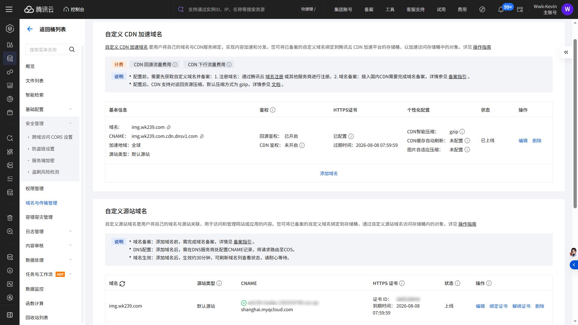Click info icon beside CDN 下行流量费用
Screen dimensions: 578x325
[229, 65]
